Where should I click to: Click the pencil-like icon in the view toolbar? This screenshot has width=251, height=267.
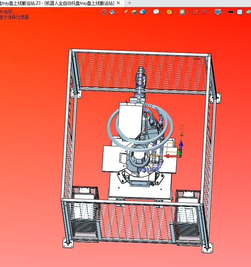click(x=126, y=12)
